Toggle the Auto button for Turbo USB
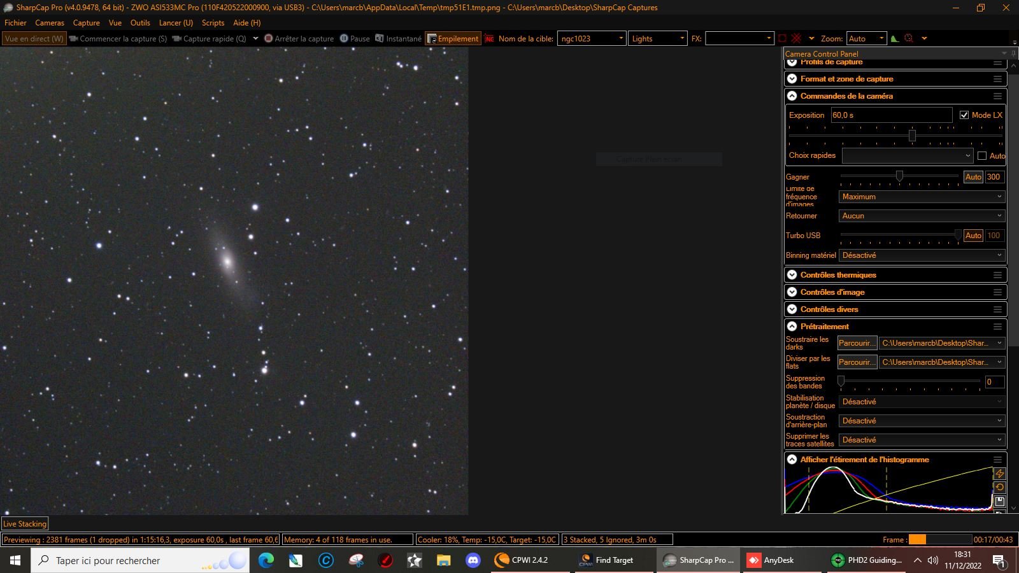 973,236
